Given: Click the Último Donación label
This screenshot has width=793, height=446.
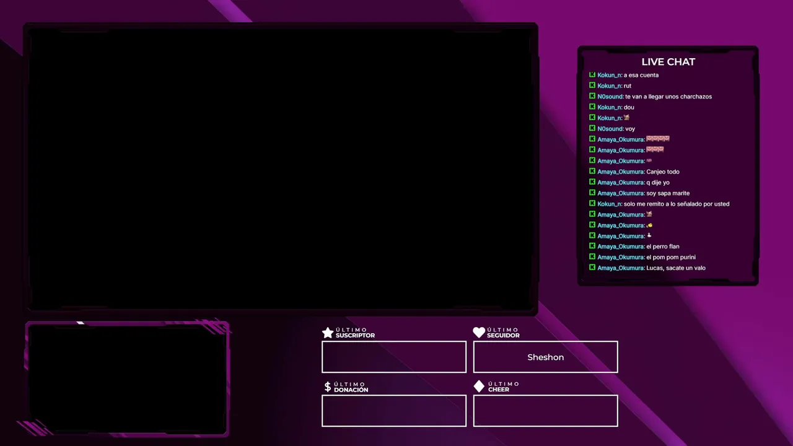Looking at the screenshot, I should [x=351, y=387].
